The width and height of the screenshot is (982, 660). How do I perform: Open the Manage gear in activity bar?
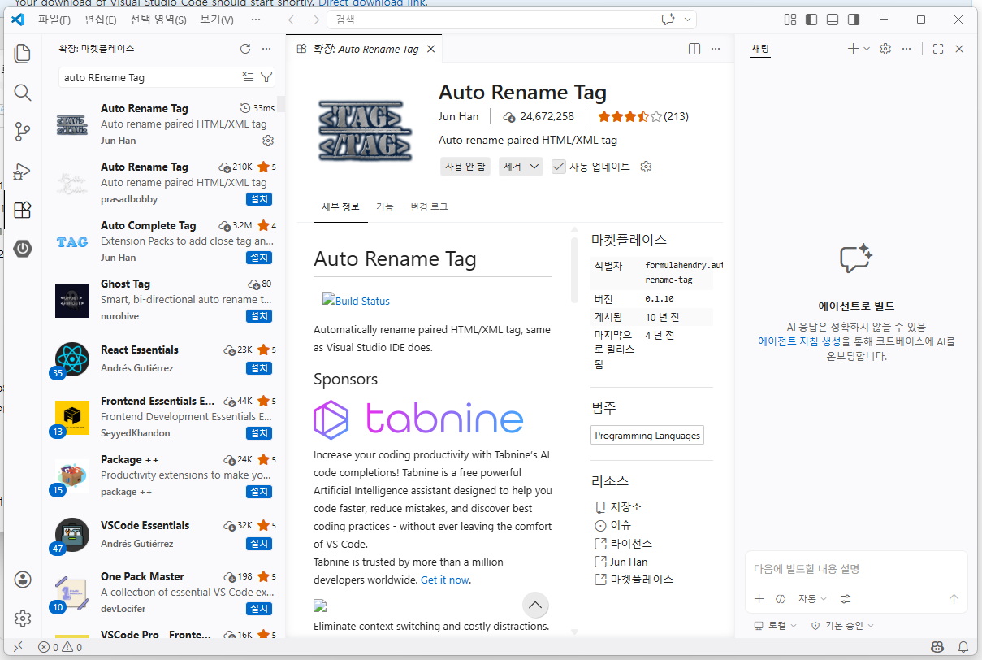(x=23, y=619)
